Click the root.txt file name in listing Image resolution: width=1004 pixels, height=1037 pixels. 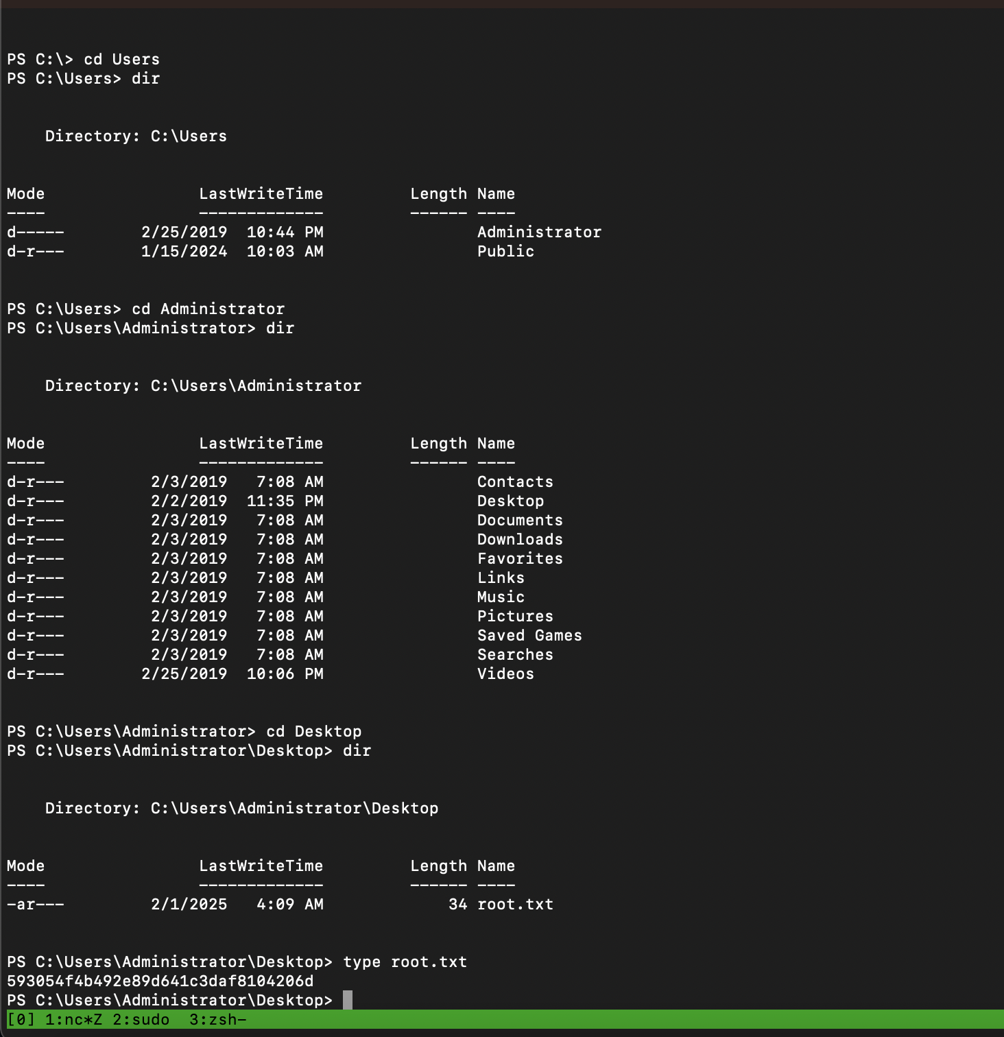(515, 904)
